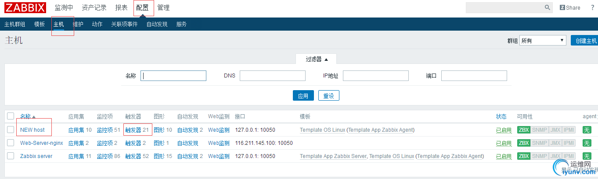
Task: Click the 创建主机 button
Action: point(584,41)
